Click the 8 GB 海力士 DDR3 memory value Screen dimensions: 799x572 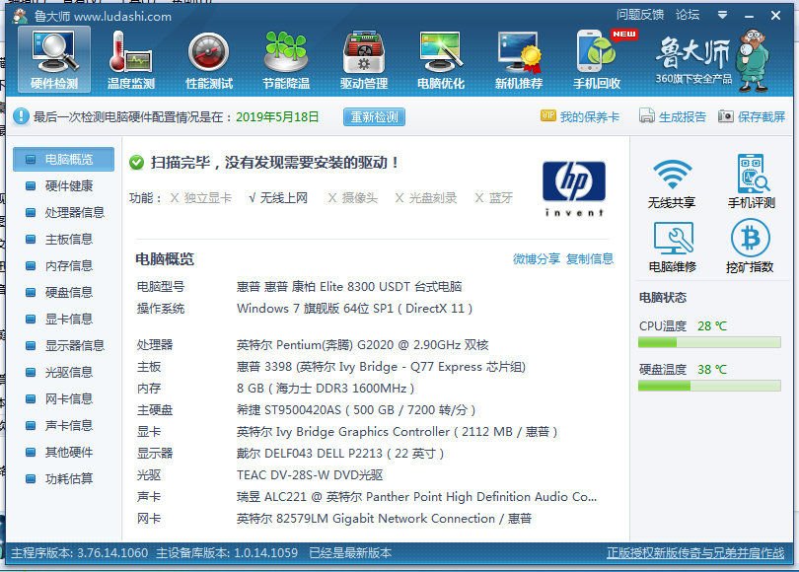pyautogui.click(x=326, y=389)
